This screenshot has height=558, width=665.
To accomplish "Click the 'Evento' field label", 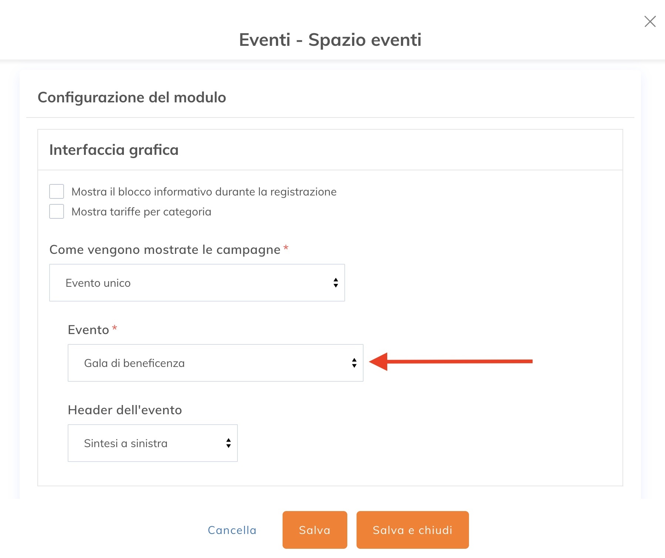I will [89, 329].
